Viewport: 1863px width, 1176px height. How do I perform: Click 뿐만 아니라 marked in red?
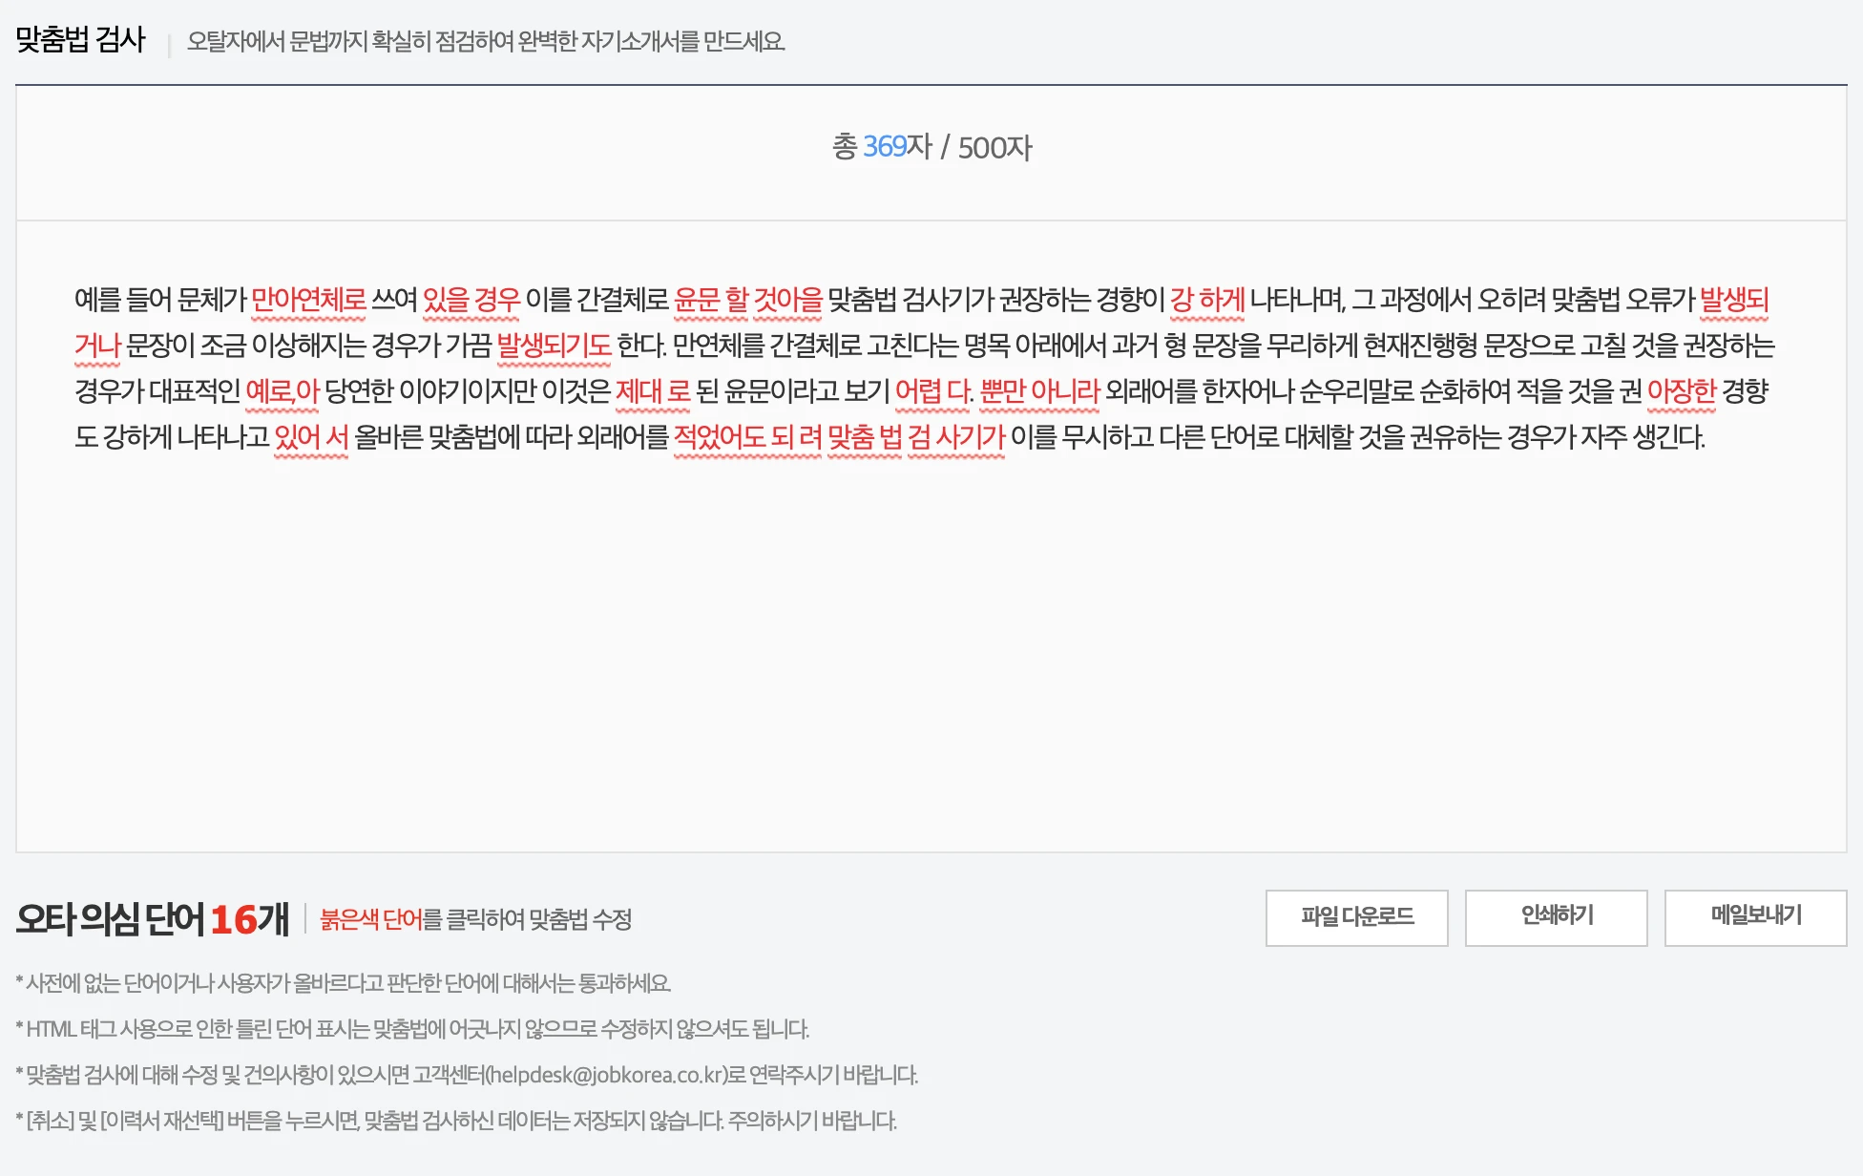[x=1040, y=392]
